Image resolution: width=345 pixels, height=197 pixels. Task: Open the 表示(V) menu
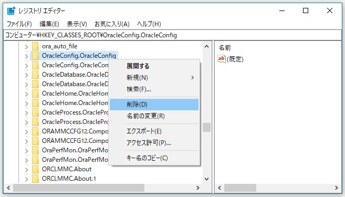[x=77, y=24]
